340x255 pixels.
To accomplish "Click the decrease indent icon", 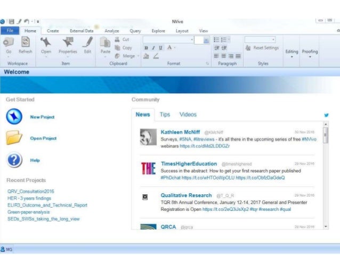I will pos(216,48).
